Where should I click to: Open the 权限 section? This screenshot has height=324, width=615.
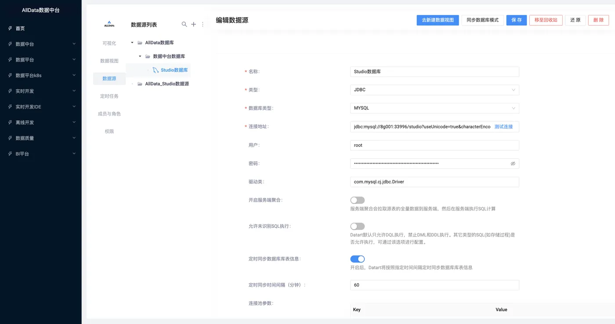point(109,131)
